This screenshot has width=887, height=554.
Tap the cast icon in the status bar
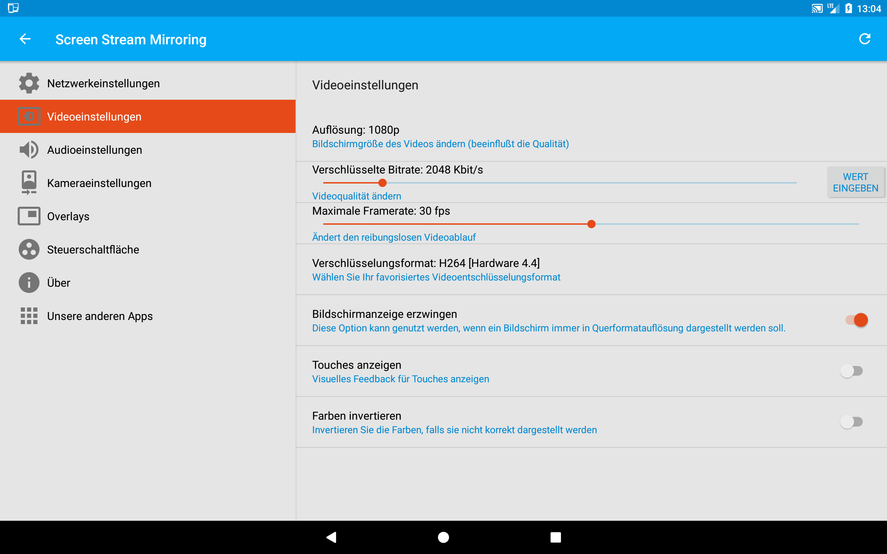pos(817,8)
